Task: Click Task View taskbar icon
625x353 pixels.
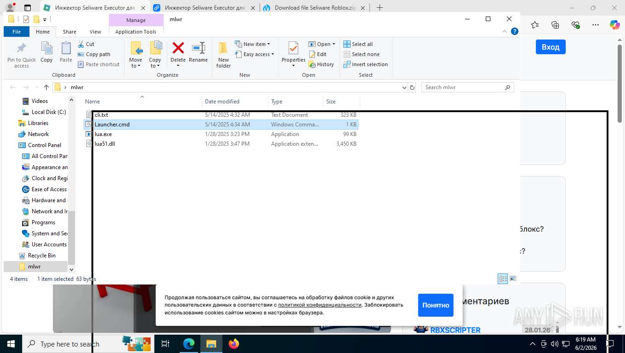Action: [x=166, y=344]
